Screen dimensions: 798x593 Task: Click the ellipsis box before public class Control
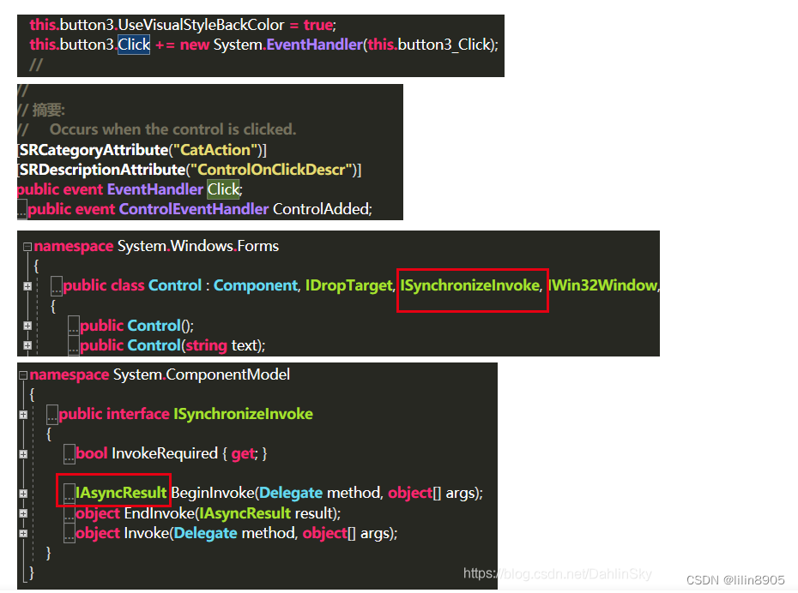[57, 286]
